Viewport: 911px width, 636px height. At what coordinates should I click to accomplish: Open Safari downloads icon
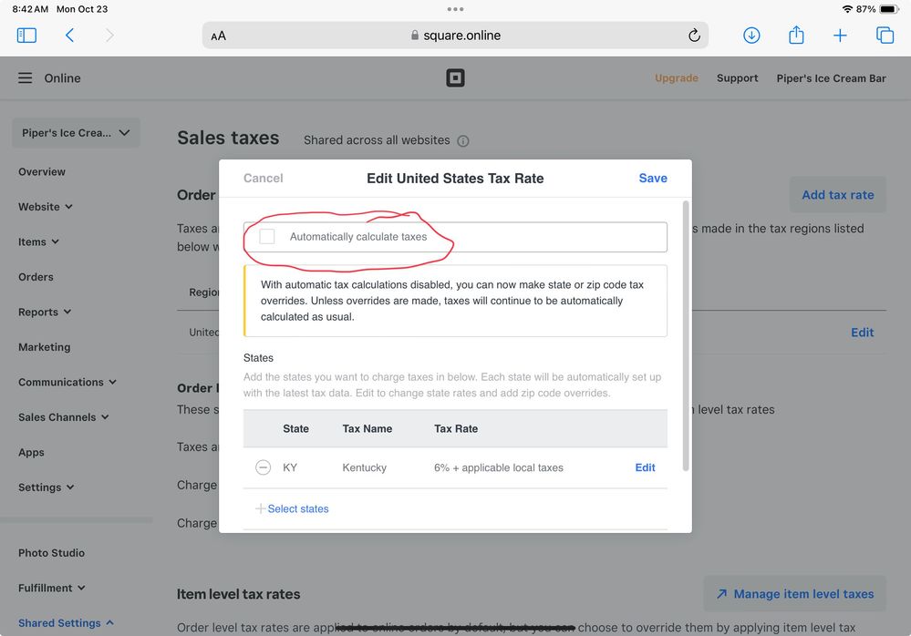coord(751,36)
